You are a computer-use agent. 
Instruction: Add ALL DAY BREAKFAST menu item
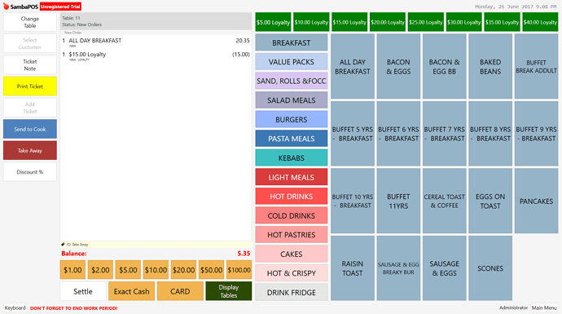[x=353, y=66]
